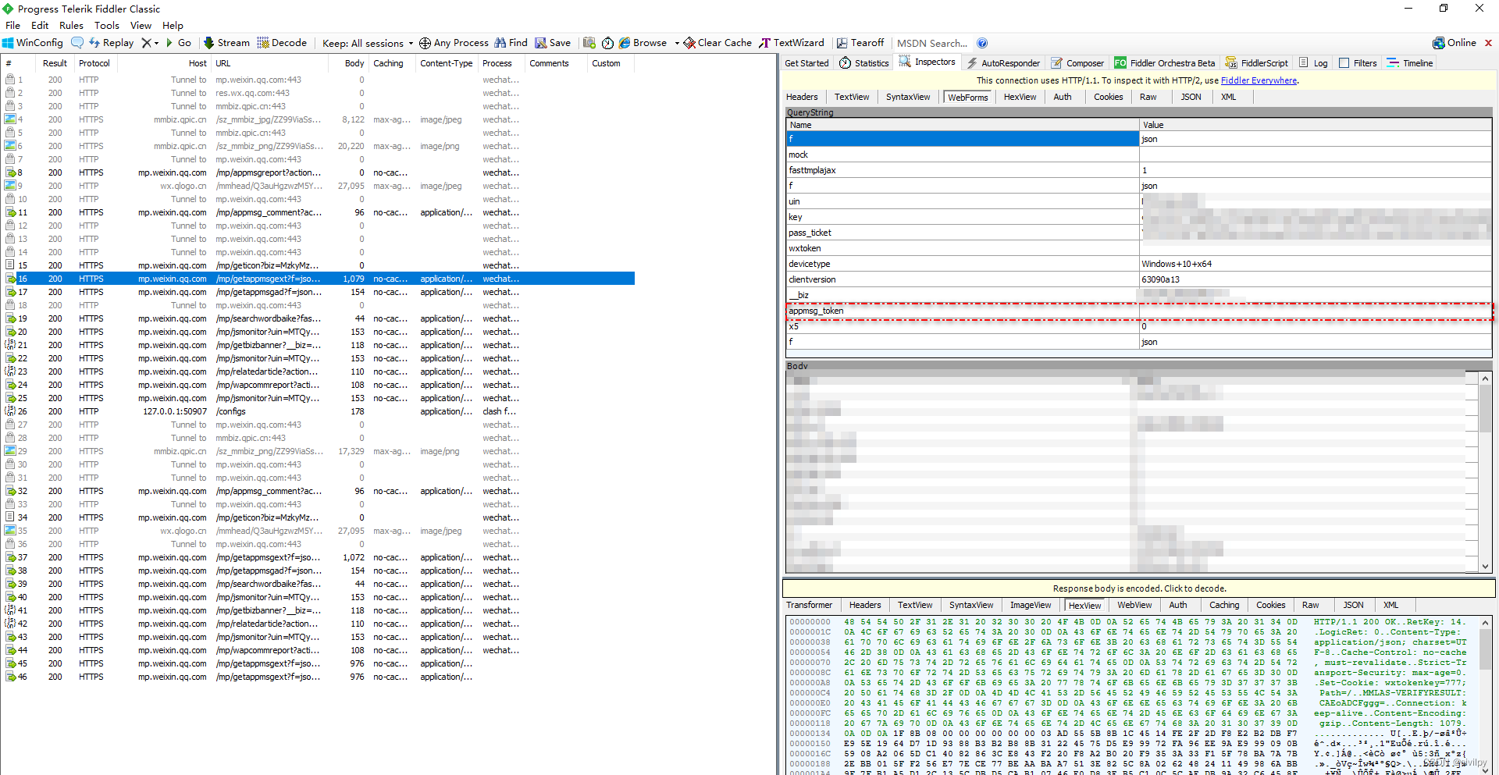Toggle the Decode option in toolbar

(282, 43)
